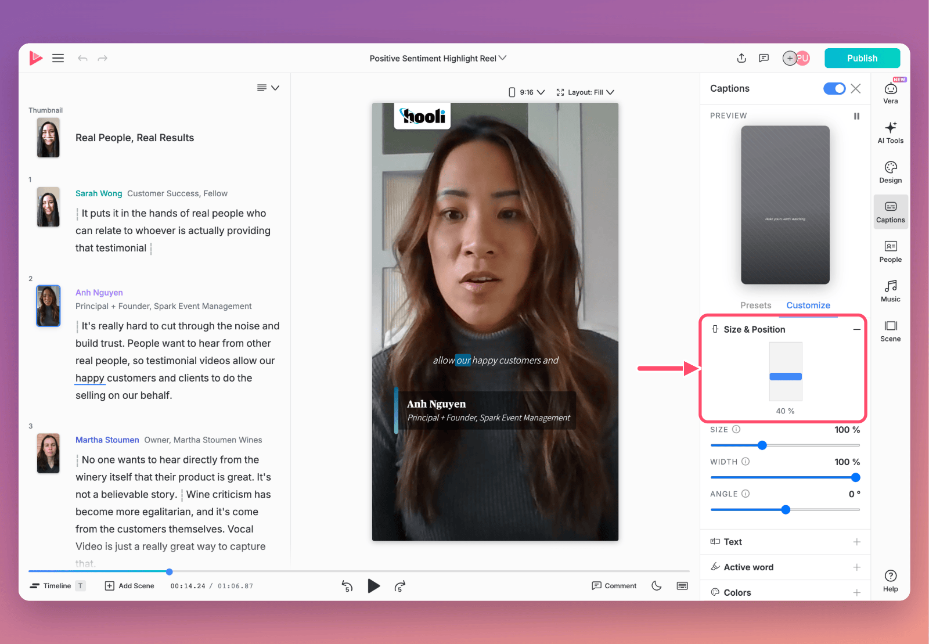The image size is (929, 644).
Task: Click the caption vertical position handle
Action: [786, 377]
